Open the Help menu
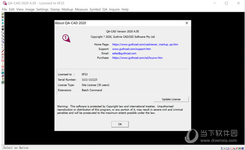This screenshot has width=245, height=150. [x=125, y=9]
